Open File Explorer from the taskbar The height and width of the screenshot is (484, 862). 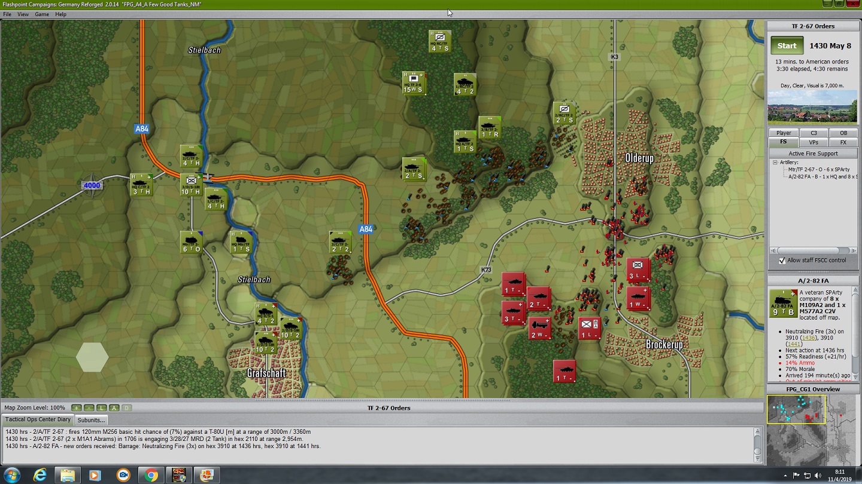coord(68,475)
